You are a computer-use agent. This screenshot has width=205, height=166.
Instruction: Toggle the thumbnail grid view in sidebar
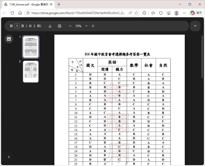pos(9,39)
